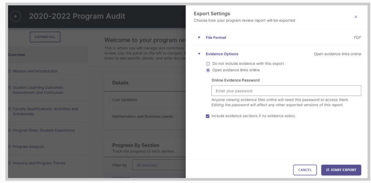The image size is (371, 183).
Task: Open Program Analysis section
Action: tap(28, 147)
